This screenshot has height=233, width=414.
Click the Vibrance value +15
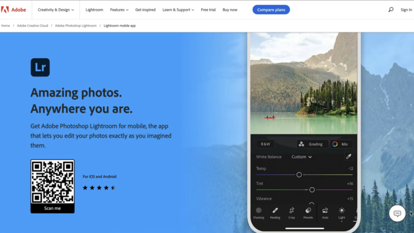350,198
